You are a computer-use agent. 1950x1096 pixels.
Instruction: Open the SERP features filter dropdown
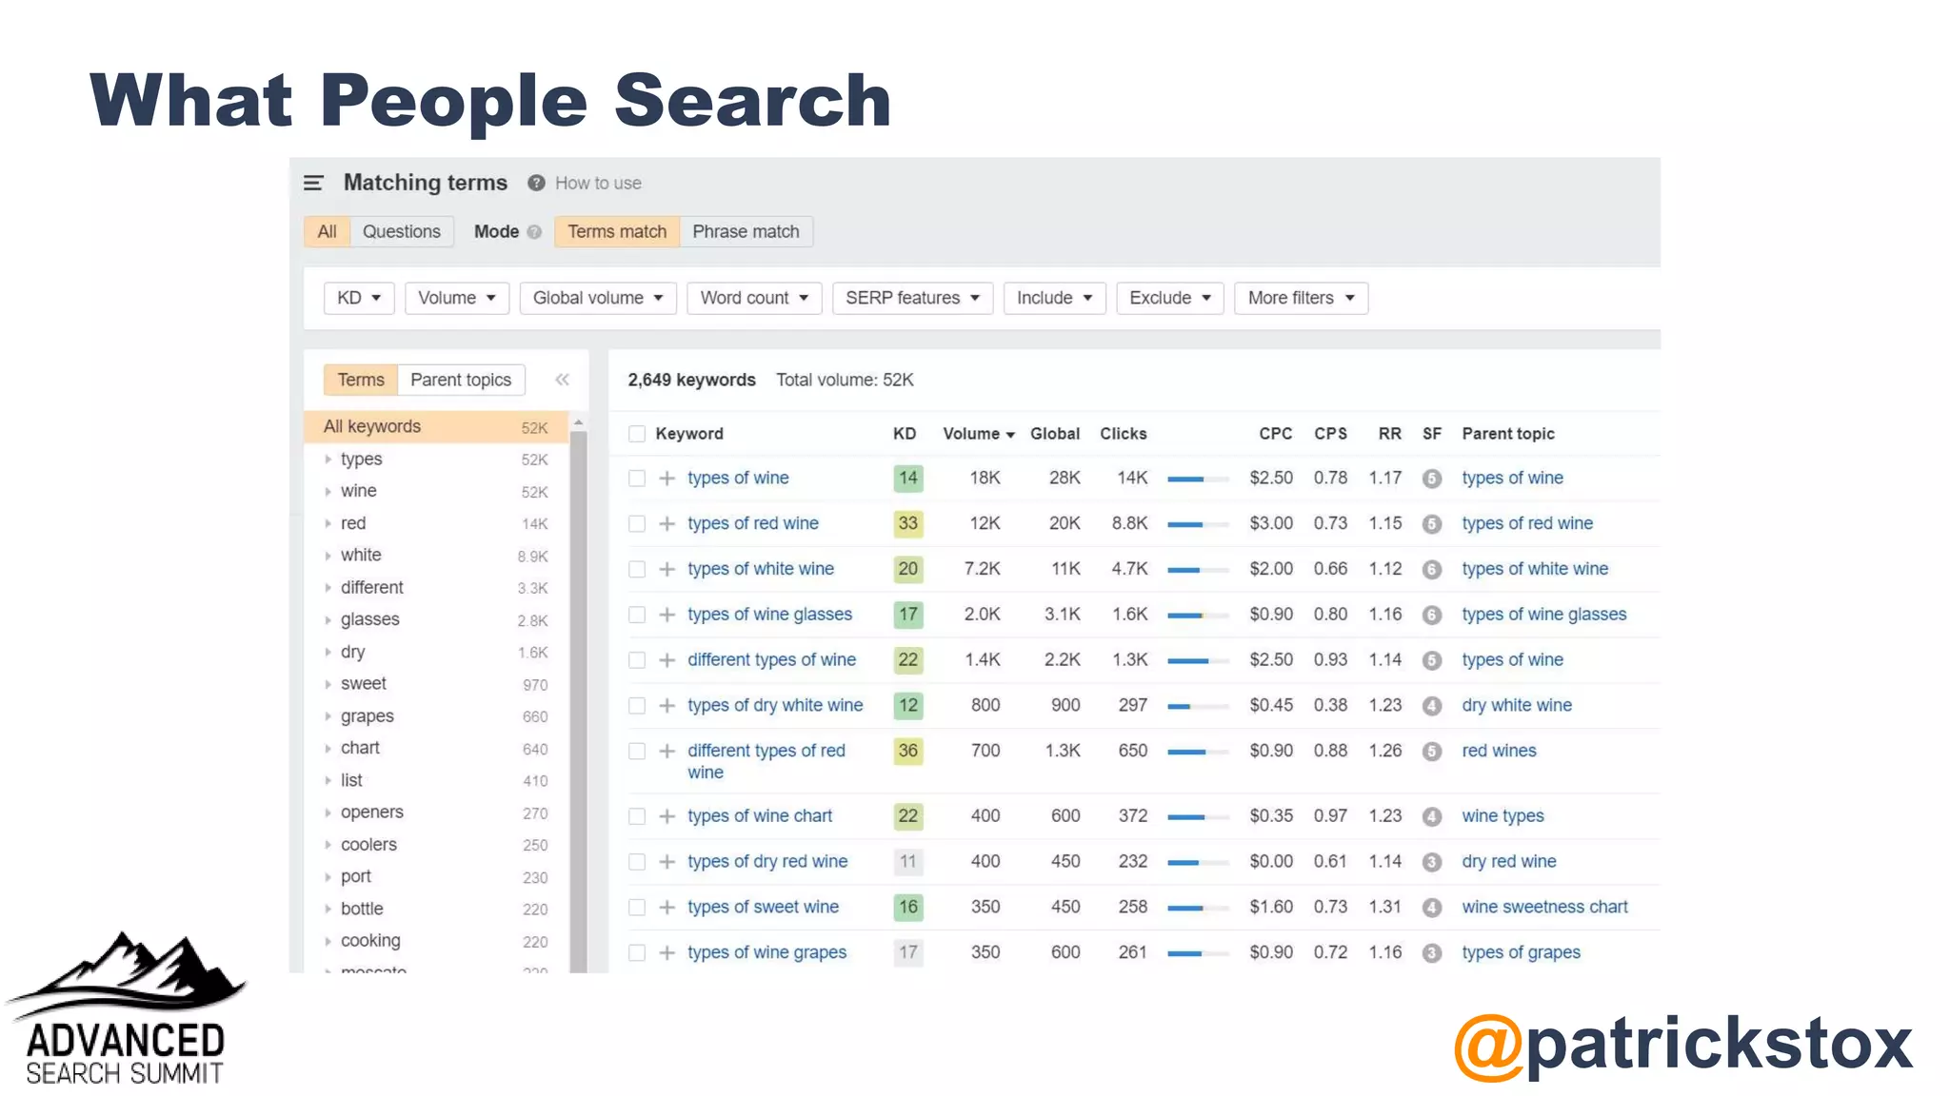coord(912,298)
